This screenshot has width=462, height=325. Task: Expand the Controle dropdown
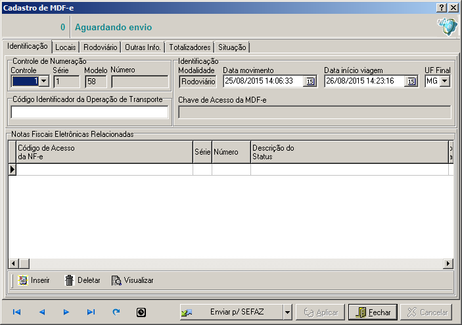pyautogui.click(x=44, y=82)
